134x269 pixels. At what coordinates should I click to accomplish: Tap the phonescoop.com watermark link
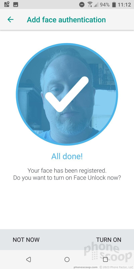(x=85, y=267)
